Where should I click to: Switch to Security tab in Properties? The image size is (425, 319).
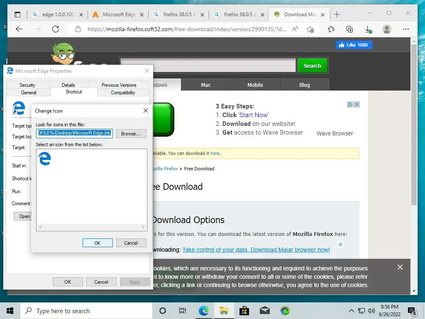point(27,85)
